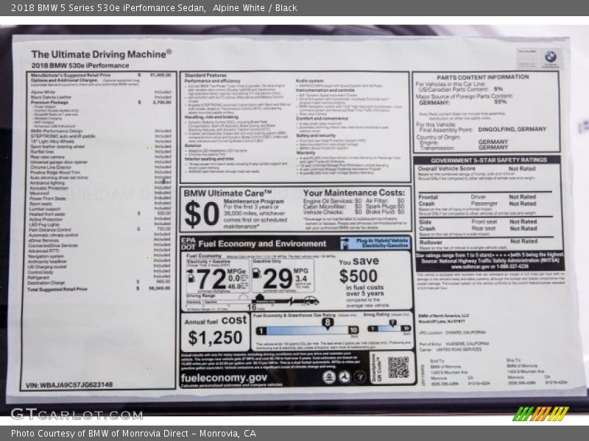Click the 'Rear view camera' row
The image size is (589, 441).
coord(101,157)
